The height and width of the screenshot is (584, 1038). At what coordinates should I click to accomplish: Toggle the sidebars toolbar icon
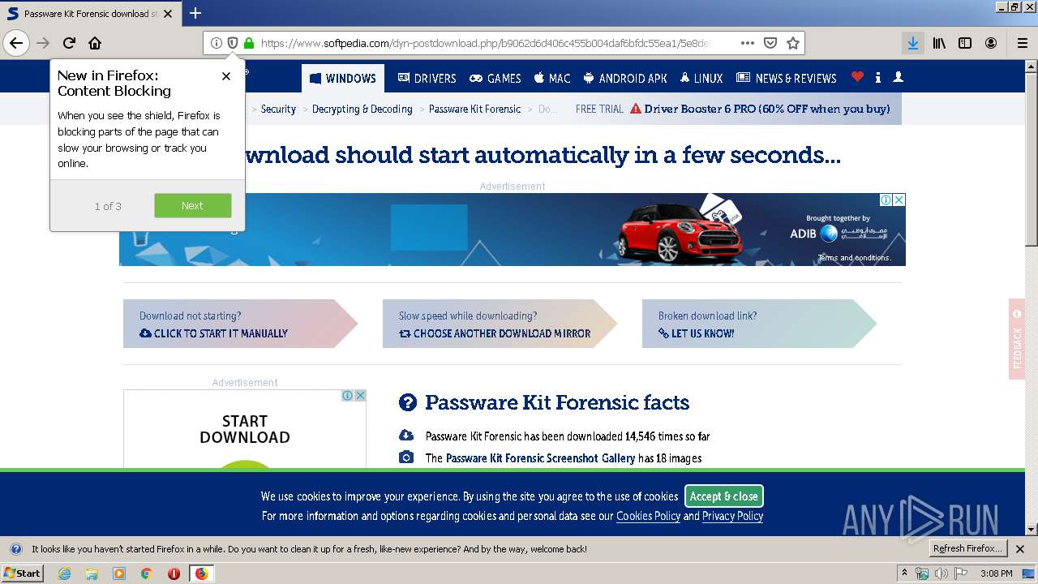coord(965,43)
